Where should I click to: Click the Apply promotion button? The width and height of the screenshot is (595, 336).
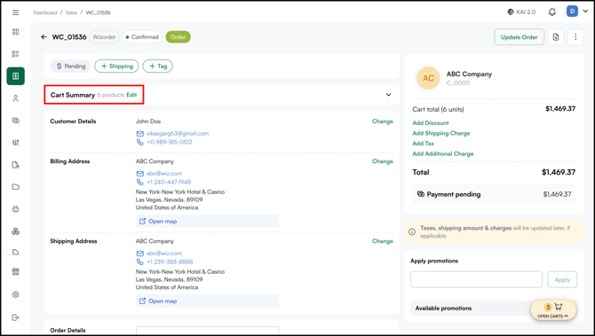(x=562, y=279)
